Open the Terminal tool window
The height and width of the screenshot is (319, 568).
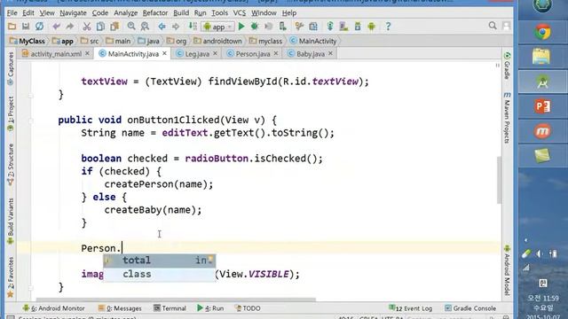click(170, 308)
